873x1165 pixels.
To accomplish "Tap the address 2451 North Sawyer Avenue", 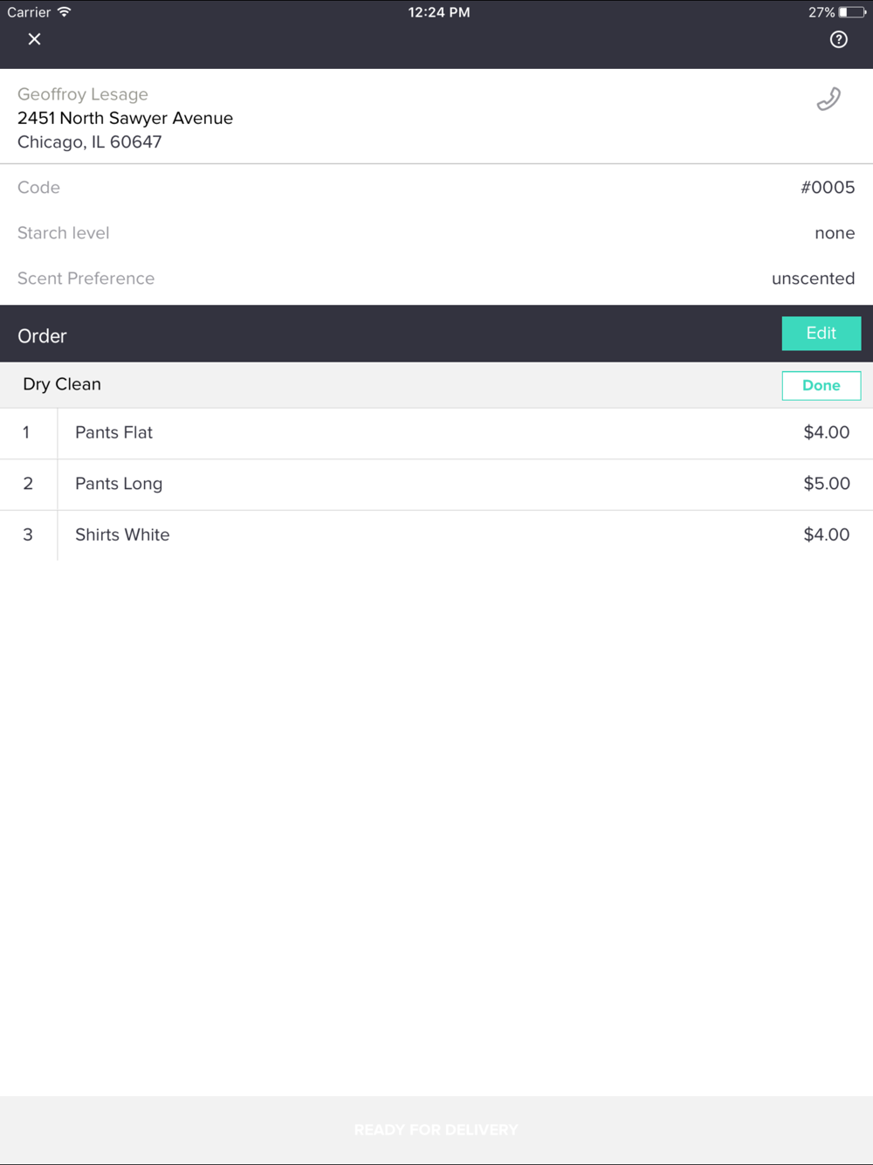I will [x=125, y=118].
